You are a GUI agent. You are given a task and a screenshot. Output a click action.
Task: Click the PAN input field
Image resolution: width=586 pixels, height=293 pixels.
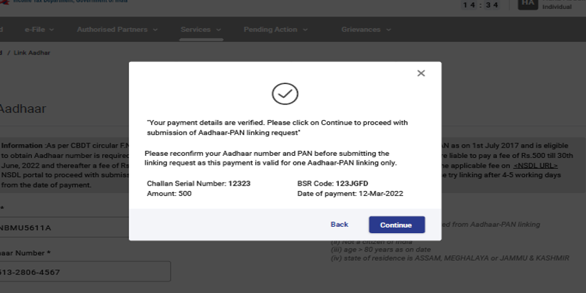pos(62,227)
